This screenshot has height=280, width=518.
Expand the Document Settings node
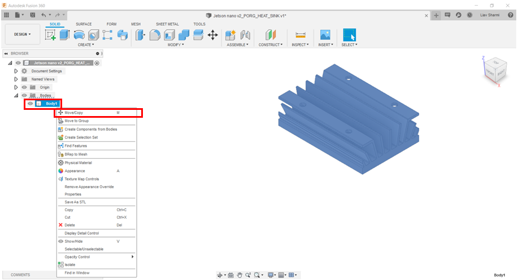pos(16,71)
